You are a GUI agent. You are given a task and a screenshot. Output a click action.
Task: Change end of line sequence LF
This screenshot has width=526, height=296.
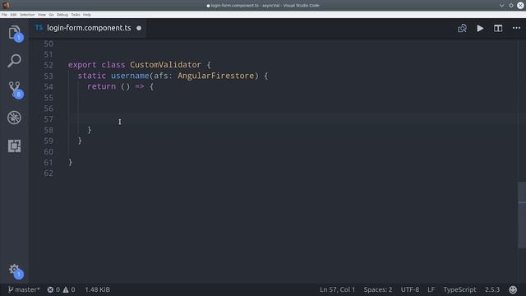tap(431, 289)
